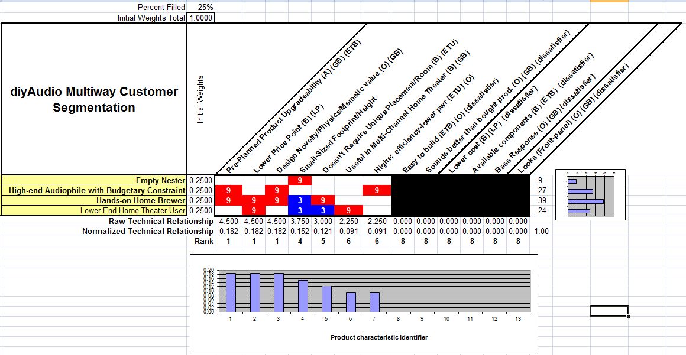The height and width of the screenshot is (355, 686).
Task: Click the active cell with the thick black border
Action: coord(609,311)
